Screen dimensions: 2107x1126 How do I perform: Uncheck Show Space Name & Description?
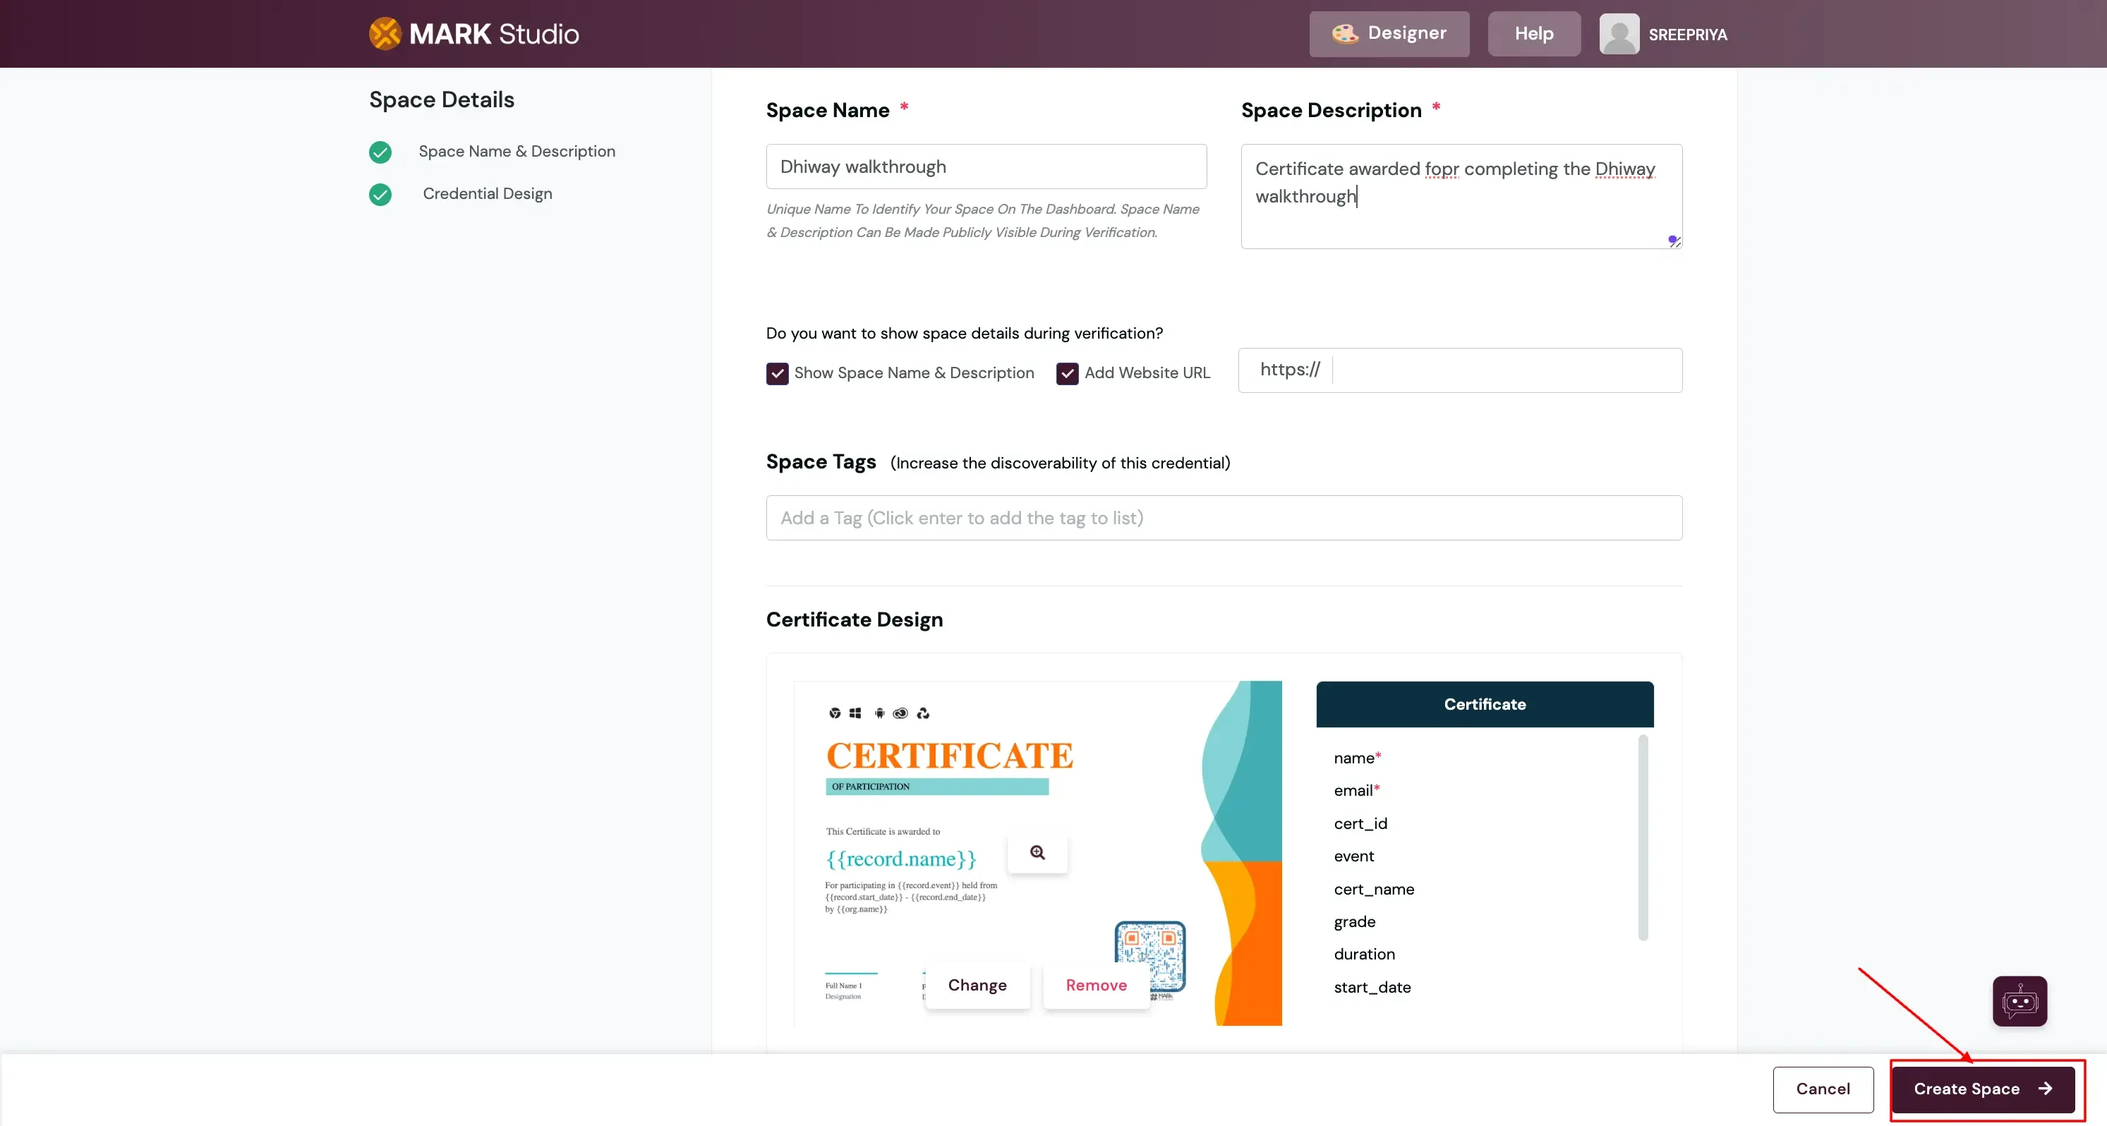[777, 374]
